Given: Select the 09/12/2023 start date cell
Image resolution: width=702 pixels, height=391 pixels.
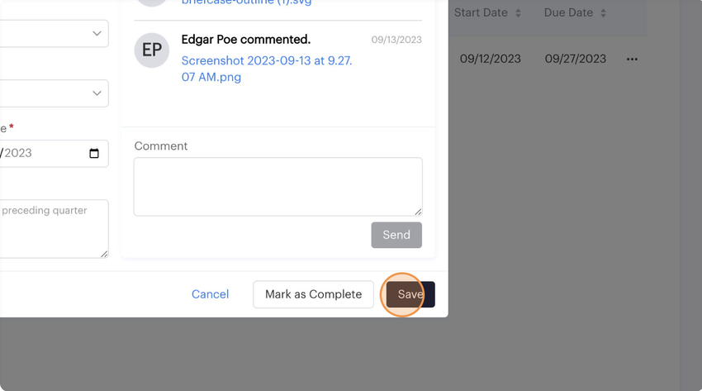Looking at the screenshot, I should pyautogui.click(x=491, y=59).
